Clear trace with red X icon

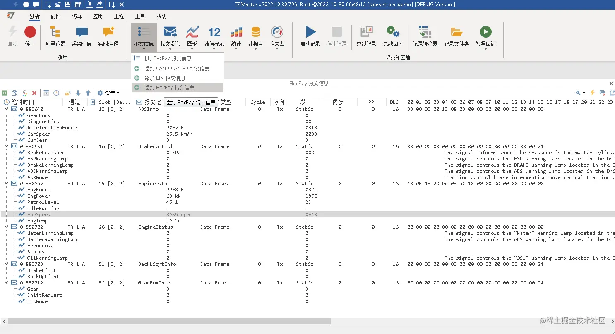pos(34,93)
